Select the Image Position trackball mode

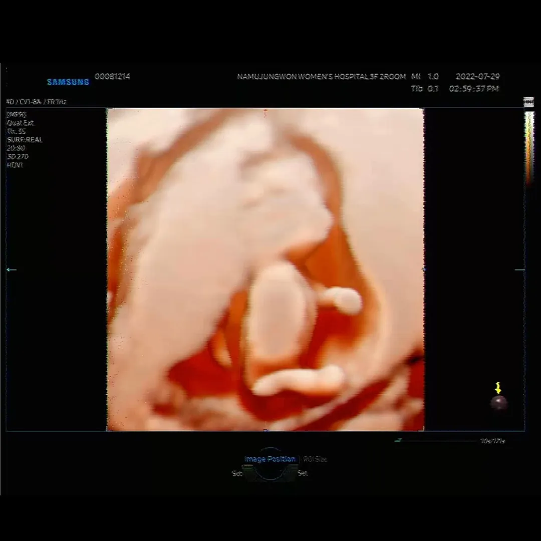(x=270, y=459)
